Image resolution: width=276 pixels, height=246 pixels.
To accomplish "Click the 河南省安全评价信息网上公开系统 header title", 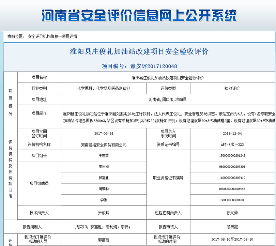I will coord(139,15).
